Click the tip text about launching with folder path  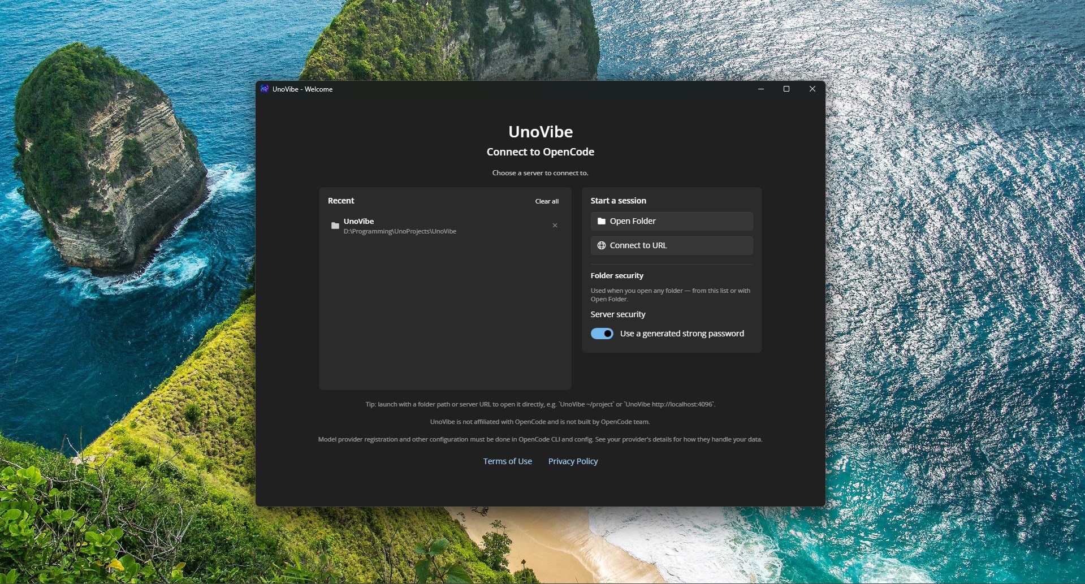pos(541,404)
